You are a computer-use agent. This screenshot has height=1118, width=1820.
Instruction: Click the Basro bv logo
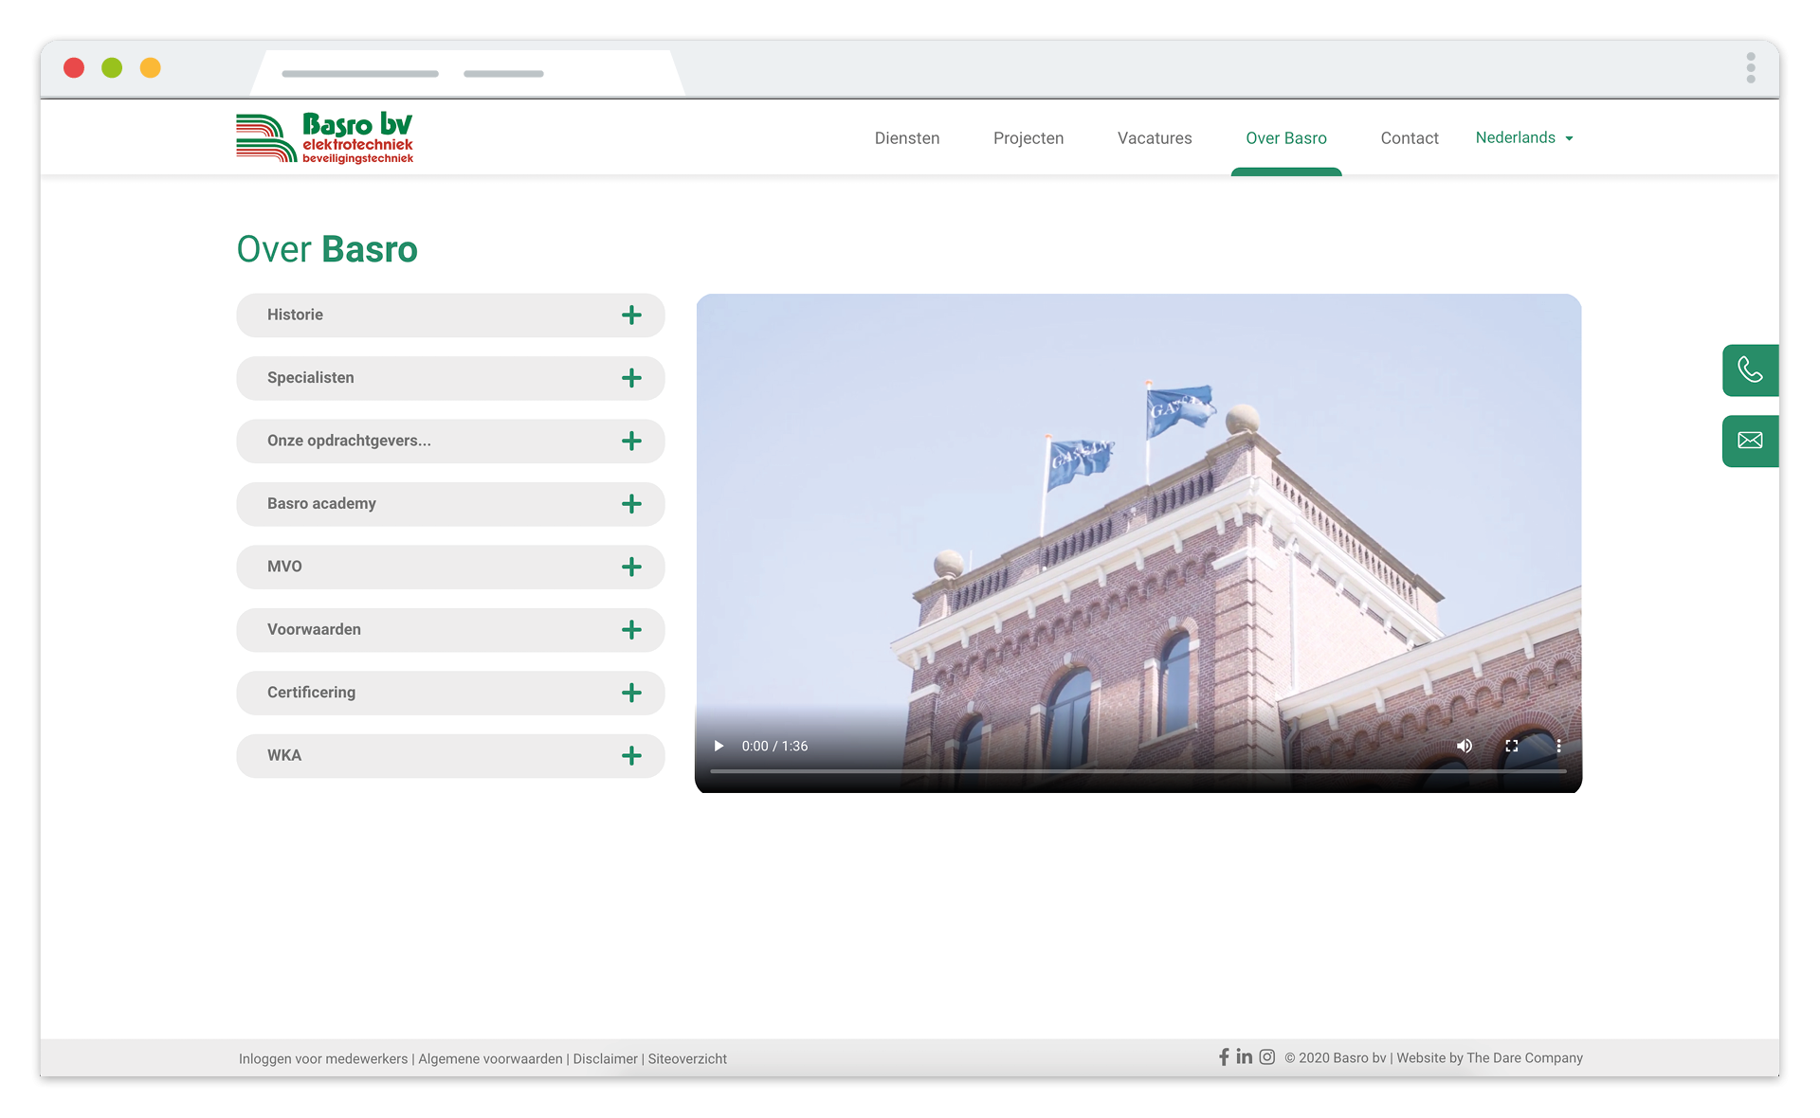point(325,138)
